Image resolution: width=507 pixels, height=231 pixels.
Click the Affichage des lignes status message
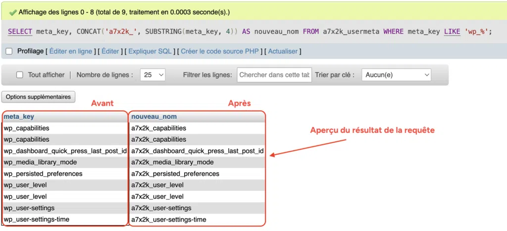124,12
